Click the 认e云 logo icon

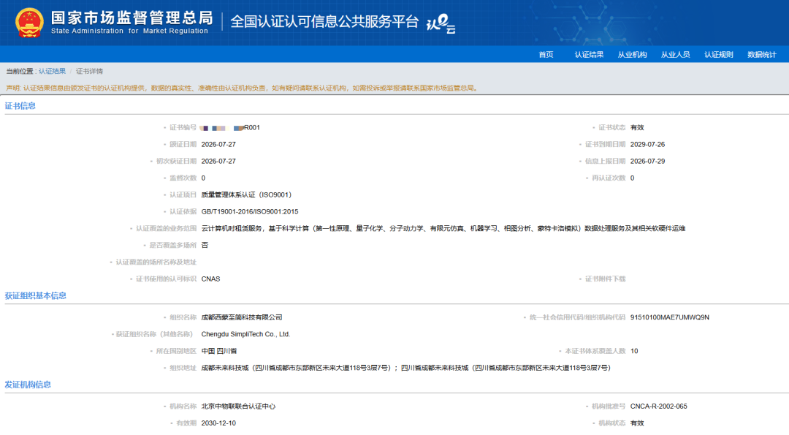pos(441,23)
